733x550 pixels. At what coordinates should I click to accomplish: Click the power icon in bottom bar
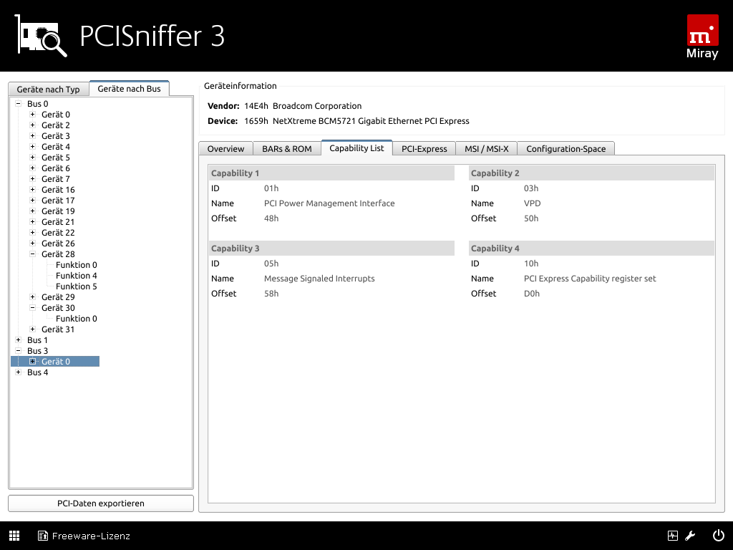coord(719,536)
